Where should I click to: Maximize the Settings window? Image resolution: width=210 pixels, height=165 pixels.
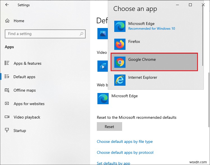click(x=190, y=5)
